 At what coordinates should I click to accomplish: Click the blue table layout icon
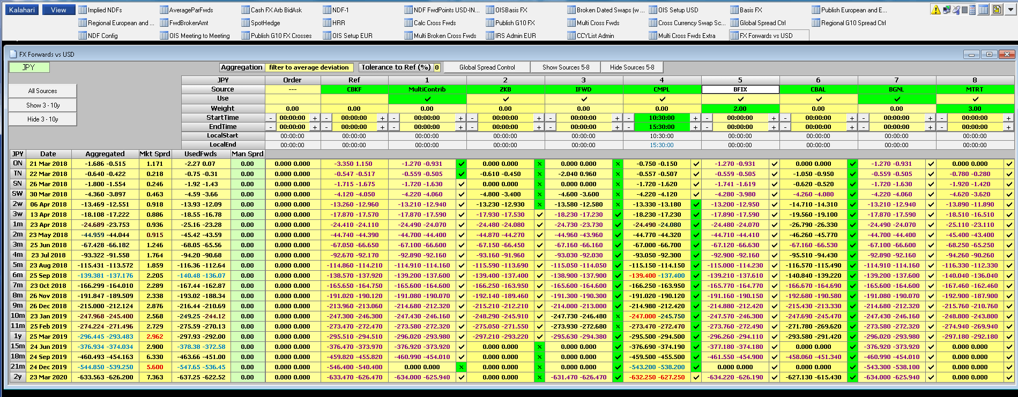[x=983, y=10]
